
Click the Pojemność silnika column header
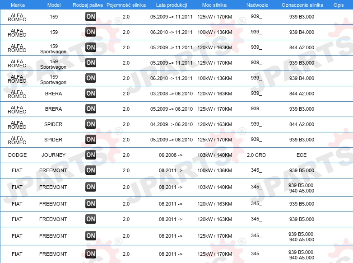pos(126,5)
